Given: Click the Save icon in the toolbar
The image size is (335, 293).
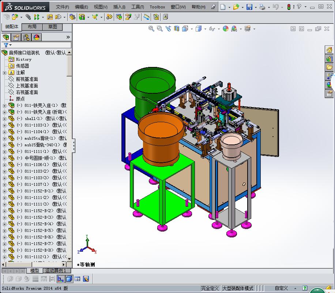Looking at the screenshot, I should coord(249,7).
